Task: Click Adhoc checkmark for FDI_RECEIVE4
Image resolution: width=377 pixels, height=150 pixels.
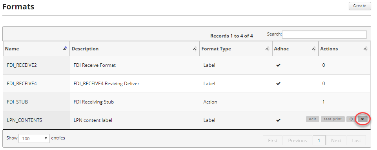Action: pos(278,84)
